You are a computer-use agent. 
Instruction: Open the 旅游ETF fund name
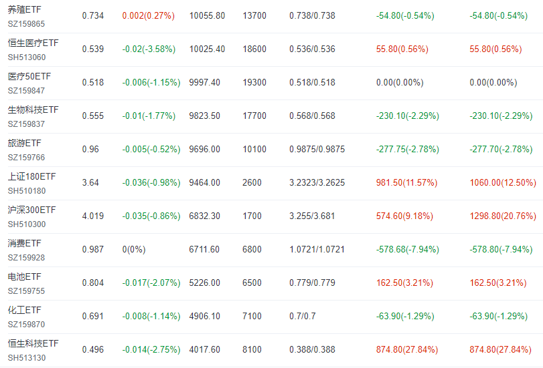[24, 143]
